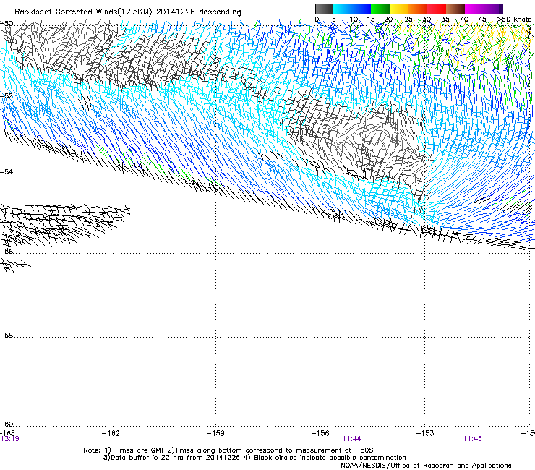Viewport: 535px width, 470px height.
Task: Click the -156 longitude axis label
Action: pyautogui.click(x=320, y=433)
